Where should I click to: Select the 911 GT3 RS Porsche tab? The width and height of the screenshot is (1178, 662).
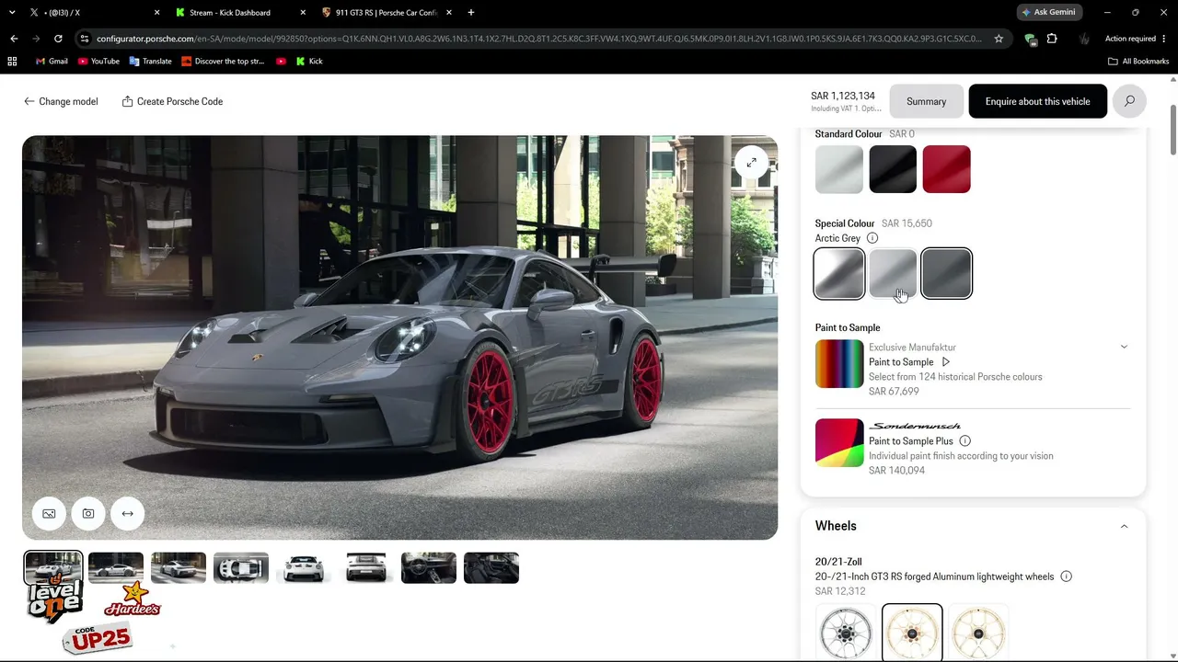tap(388, 13)
